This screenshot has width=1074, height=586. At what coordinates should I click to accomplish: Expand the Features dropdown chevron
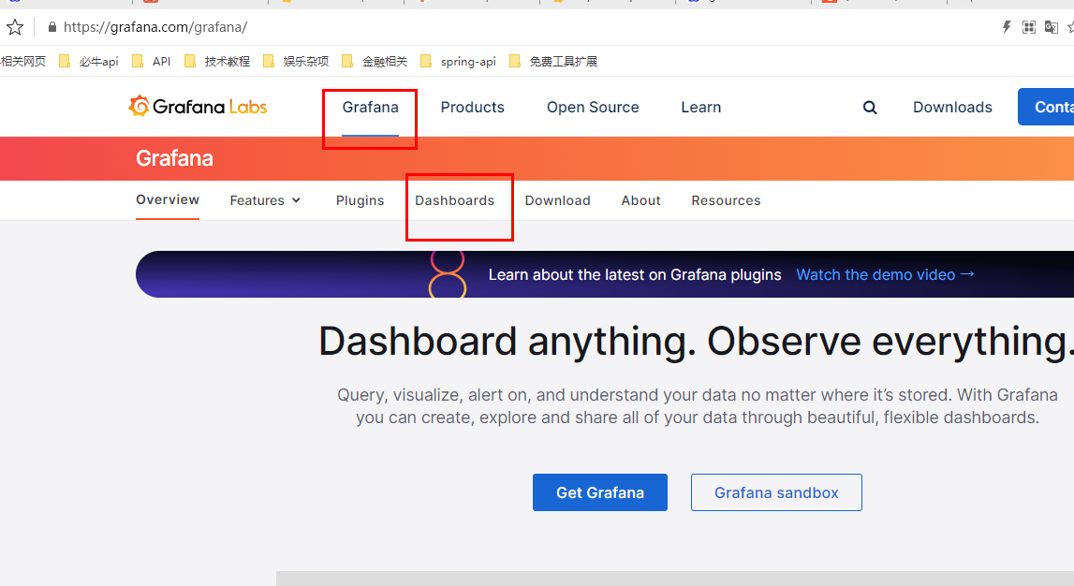(x=297, y=200)
